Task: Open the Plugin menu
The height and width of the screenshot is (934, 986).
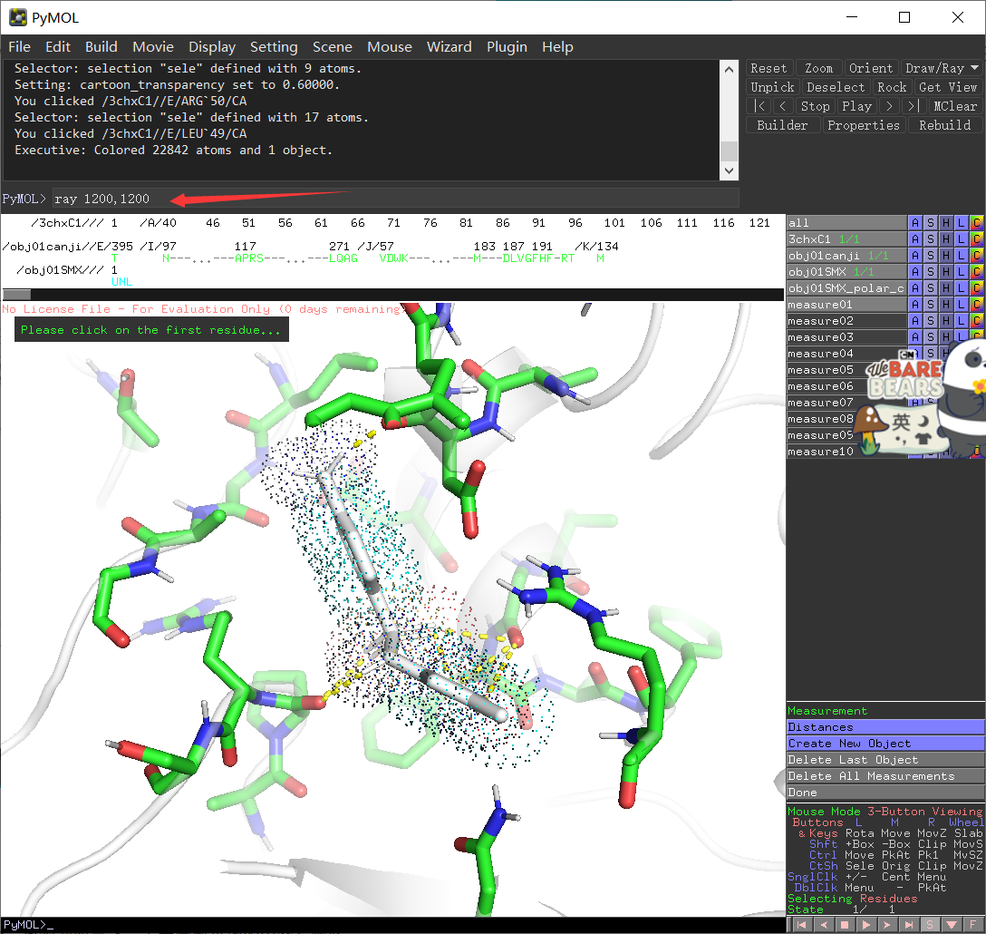Action: point(507,47)
